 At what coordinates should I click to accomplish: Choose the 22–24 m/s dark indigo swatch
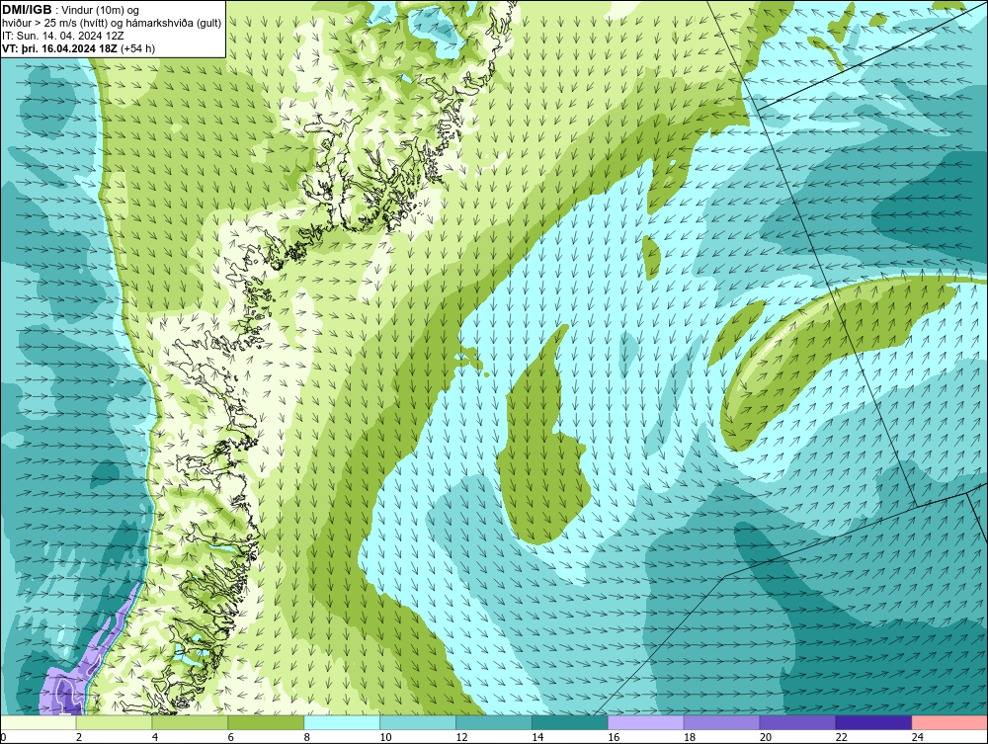point(874,722)
